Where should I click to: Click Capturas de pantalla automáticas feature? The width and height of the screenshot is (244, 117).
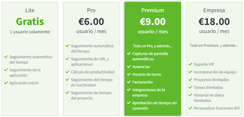tap(150, 56)
